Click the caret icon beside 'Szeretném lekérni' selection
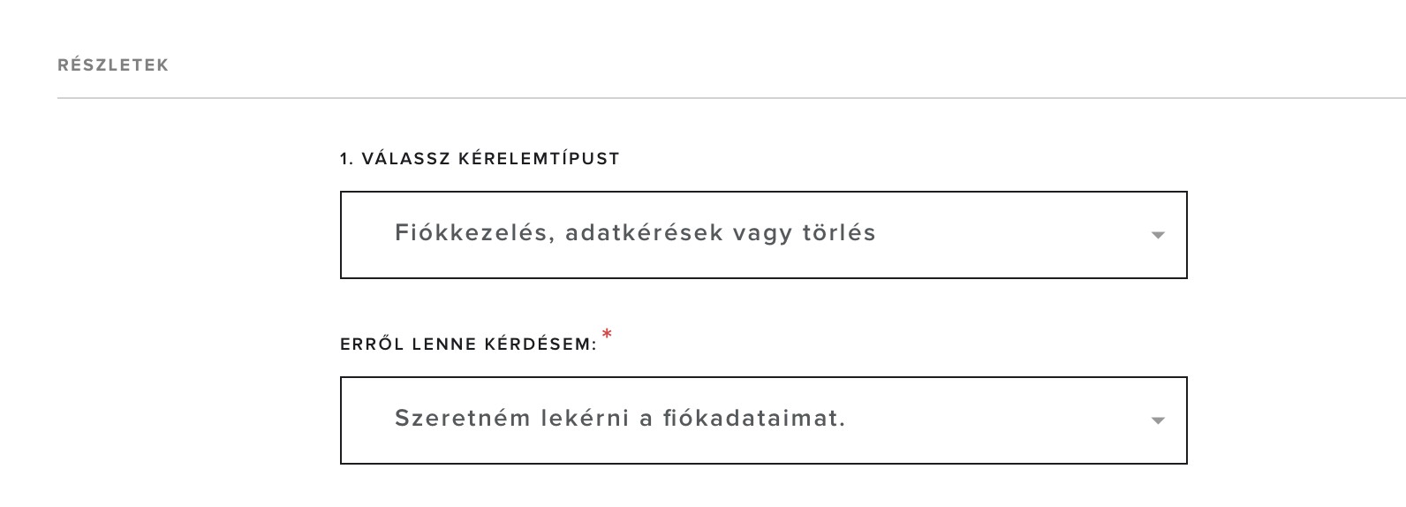This screenshot has height=507, width=1406. 1158,420
